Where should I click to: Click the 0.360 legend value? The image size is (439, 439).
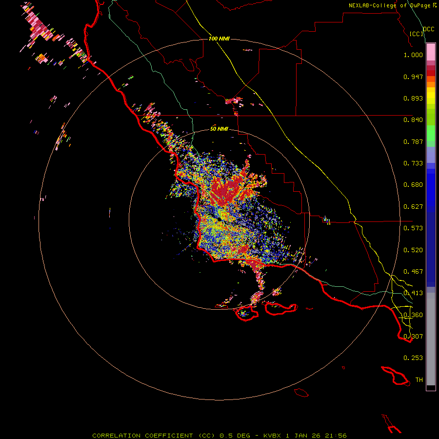(413, 315)
